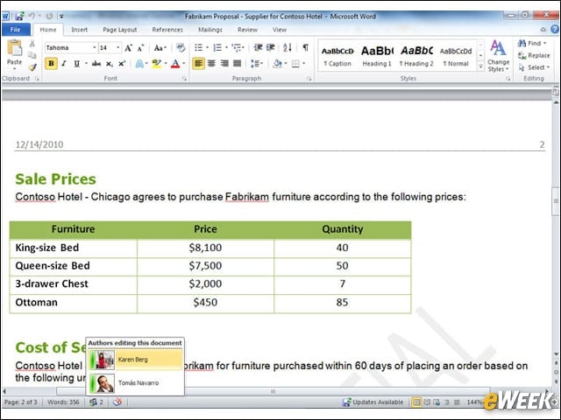Click the Replace button

[534, 55]
